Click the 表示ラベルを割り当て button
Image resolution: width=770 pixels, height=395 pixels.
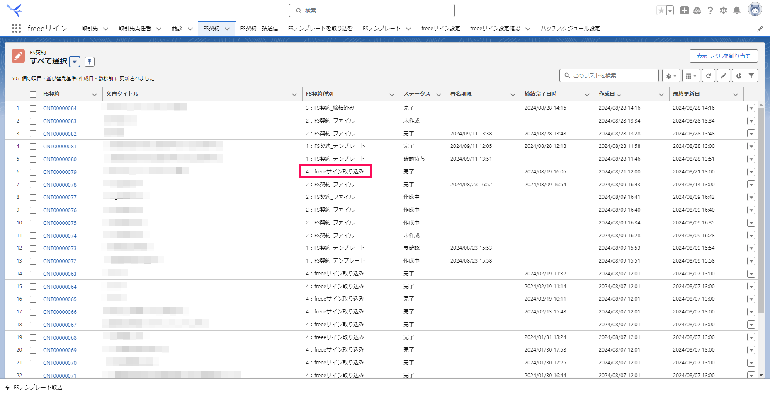(x=724, y=56)
